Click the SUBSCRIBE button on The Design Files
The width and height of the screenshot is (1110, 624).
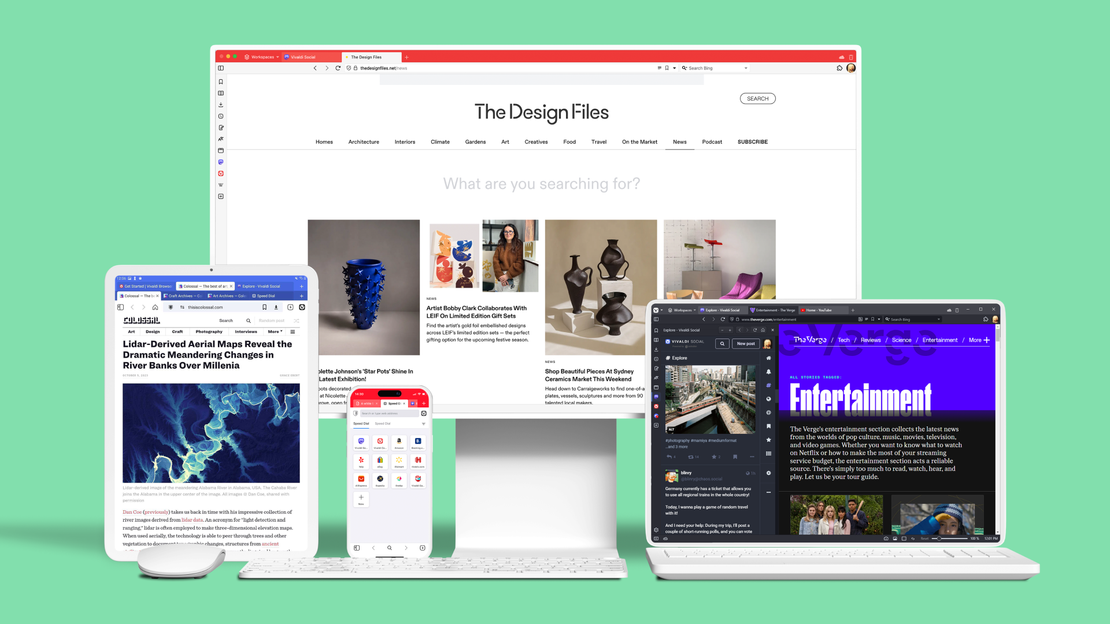[x=753, y=141]
